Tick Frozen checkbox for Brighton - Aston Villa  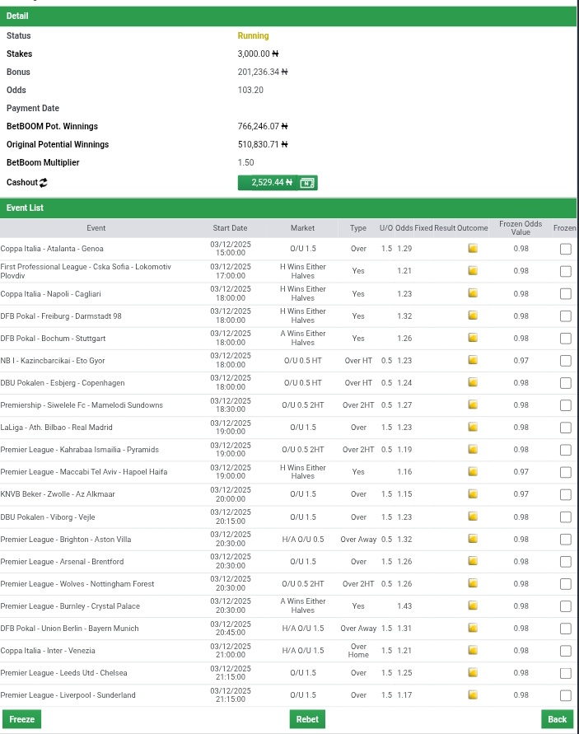[566, 540]
